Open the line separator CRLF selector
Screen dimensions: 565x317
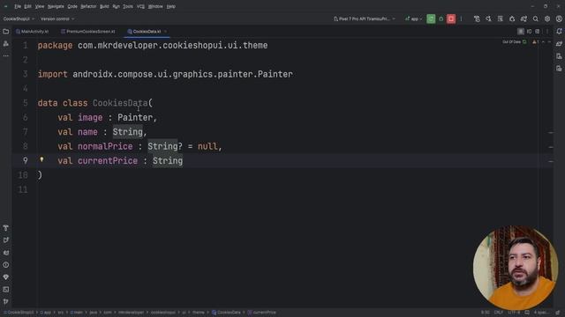coord(498,313)
